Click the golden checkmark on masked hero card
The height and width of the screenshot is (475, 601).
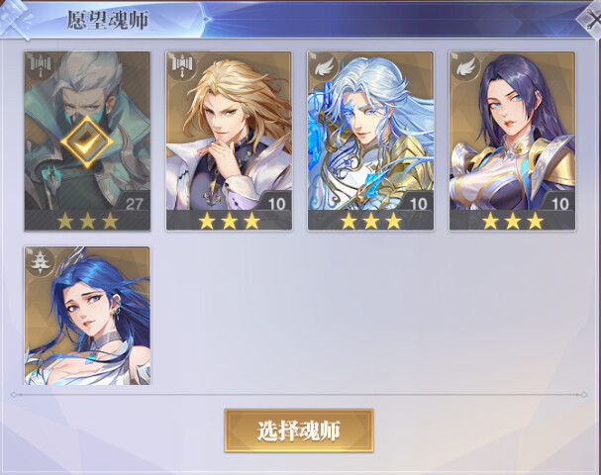87,142
